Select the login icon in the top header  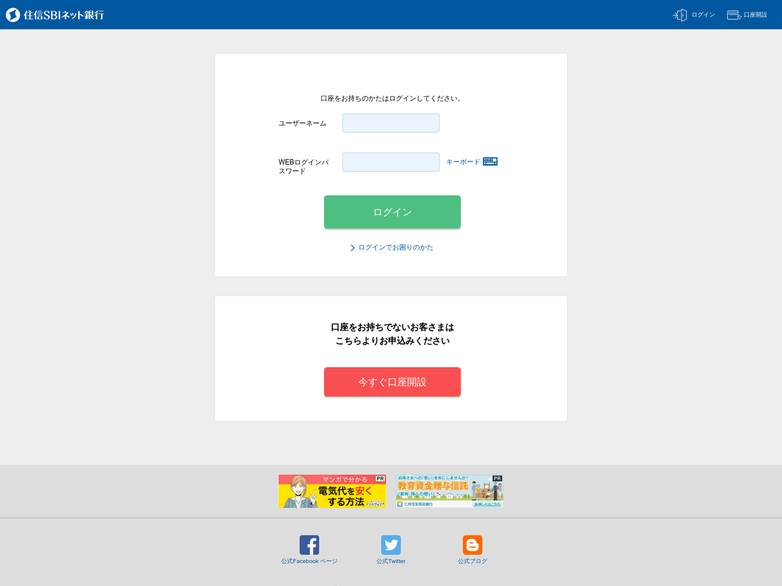click(x=678, y=14)
